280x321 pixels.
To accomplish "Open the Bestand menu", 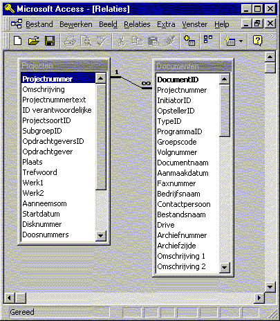I will (39, 24).
